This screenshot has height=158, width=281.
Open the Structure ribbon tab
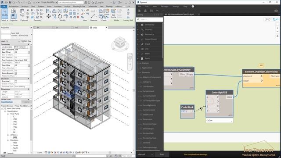[x=25, y=7]
